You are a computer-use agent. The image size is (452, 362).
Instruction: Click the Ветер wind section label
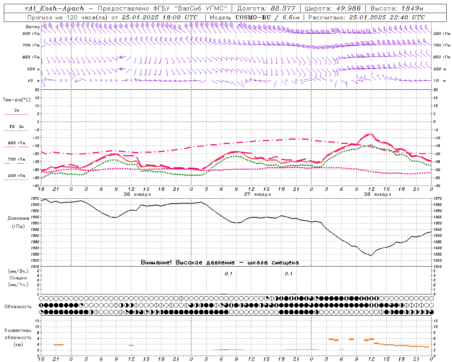click(x=32, y=27)
